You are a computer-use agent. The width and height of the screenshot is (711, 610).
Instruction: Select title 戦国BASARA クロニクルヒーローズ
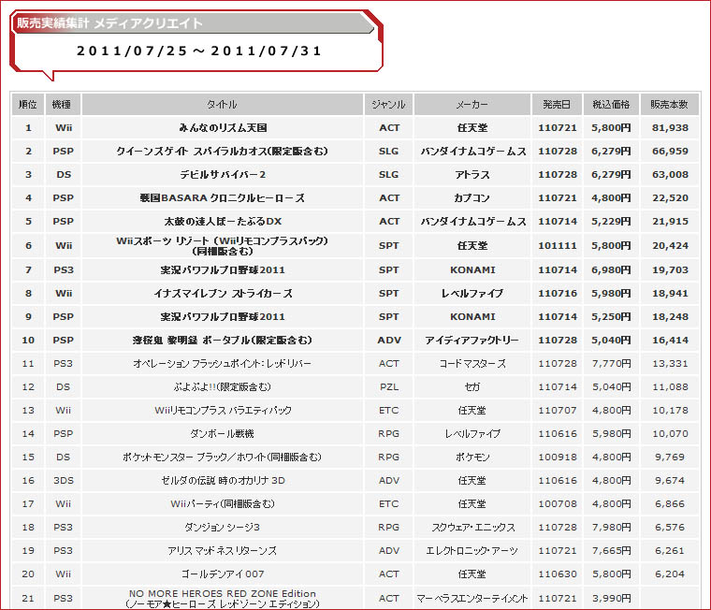[223, 197]
